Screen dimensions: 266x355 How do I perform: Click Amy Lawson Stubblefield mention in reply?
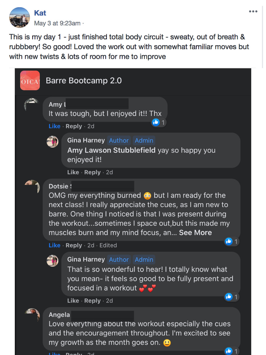[111, 150]
